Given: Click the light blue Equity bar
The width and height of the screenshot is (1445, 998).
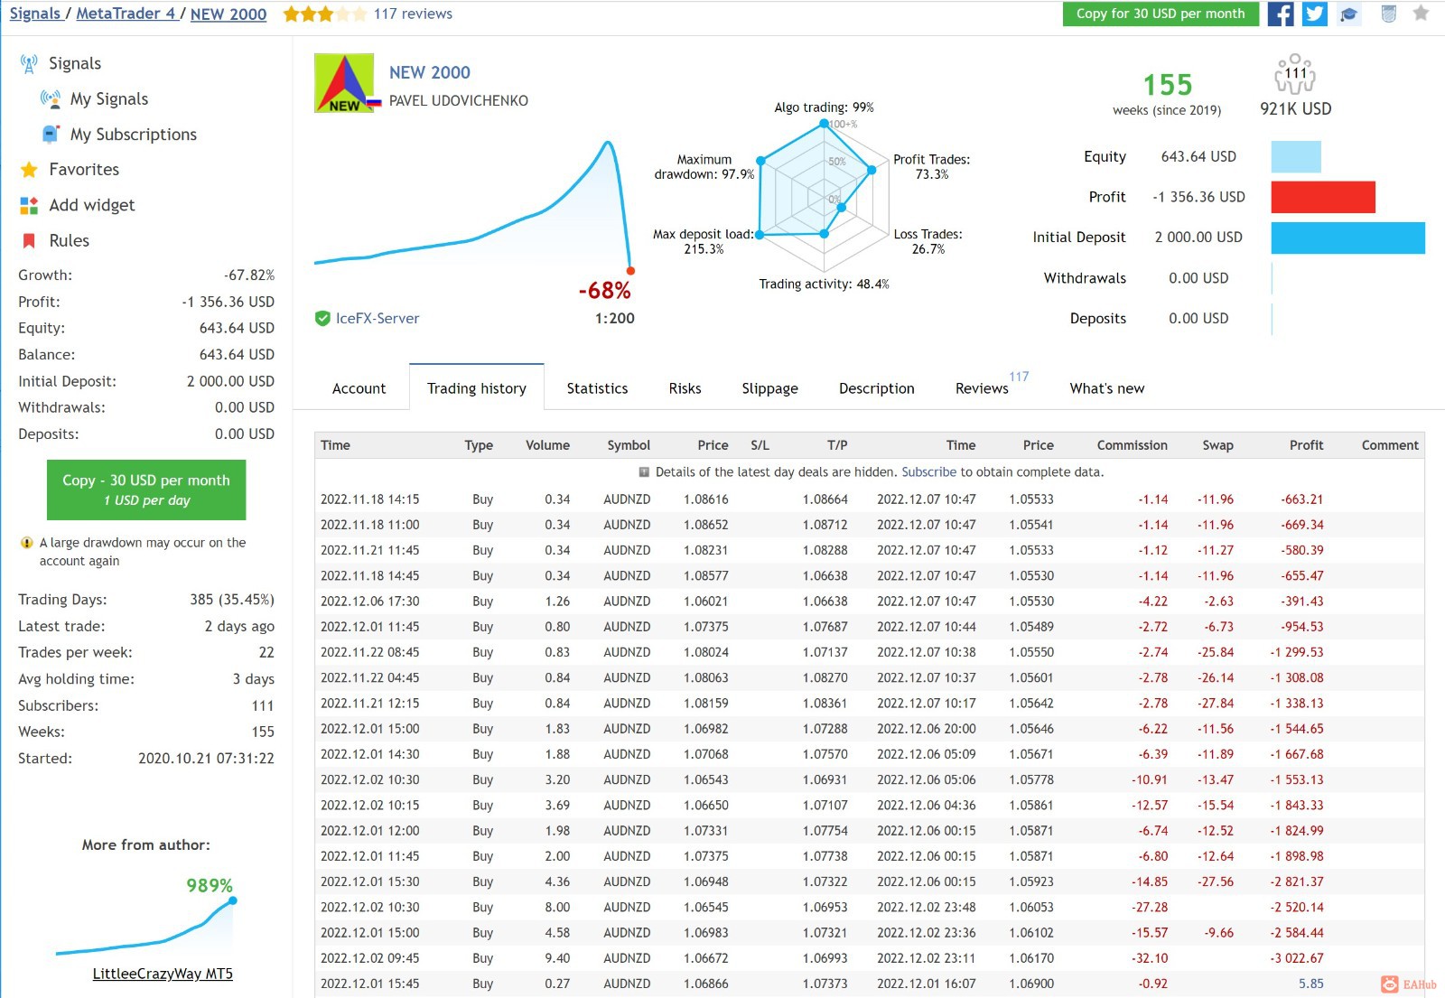Looking at the screenshot, I should click(1296, 157).
